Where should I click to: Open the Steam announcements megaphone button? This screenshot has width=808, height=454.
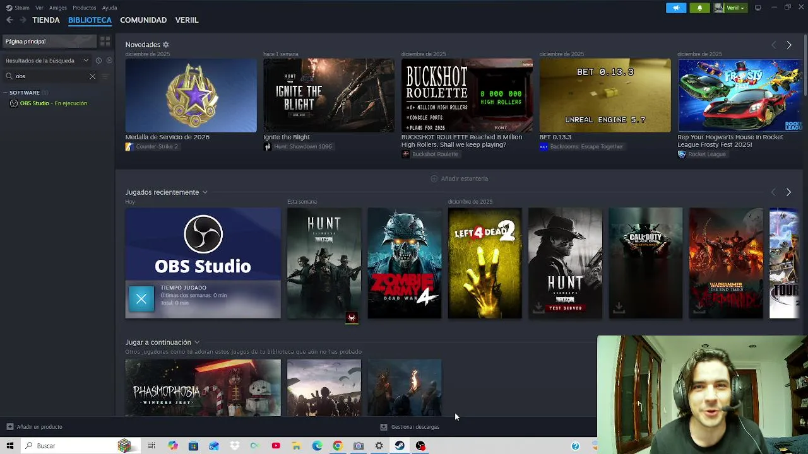675,8
